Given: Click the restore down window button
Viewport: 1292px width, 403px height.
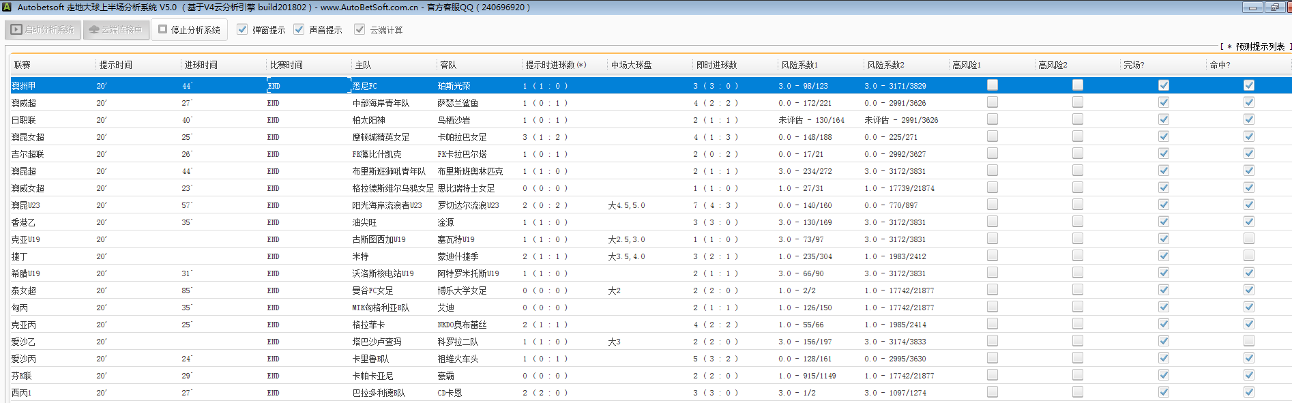Looking at the screenshot, I should 1274,8.
